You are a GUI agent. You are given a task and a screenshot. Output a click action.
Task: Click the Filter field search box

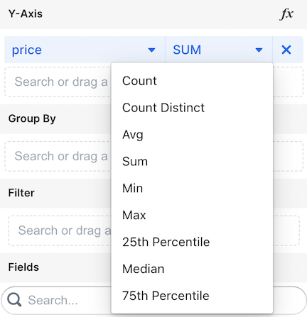(x=60, y=230)
